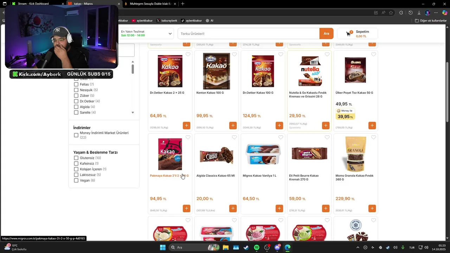Show hidden system tray icons chevron

[x=358, y=247]
